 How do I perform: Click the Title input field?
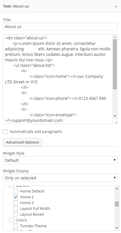[60, 27]
